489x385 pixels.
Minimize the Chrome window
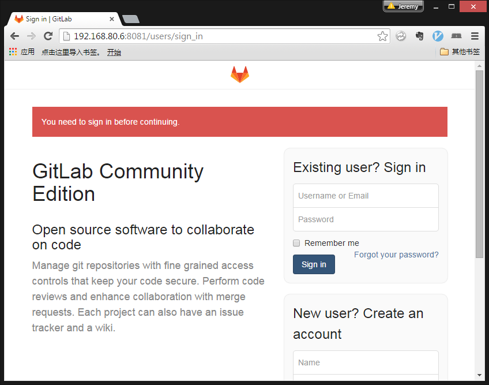tap(436, 6)
